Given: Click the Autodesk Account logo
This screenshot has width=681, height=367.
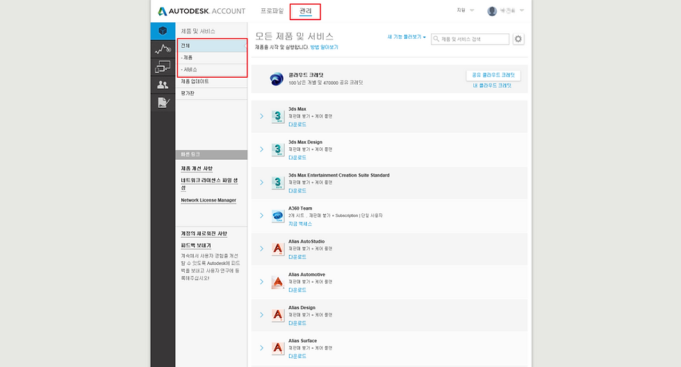Looking at the screenshot, I should point(202,11).
